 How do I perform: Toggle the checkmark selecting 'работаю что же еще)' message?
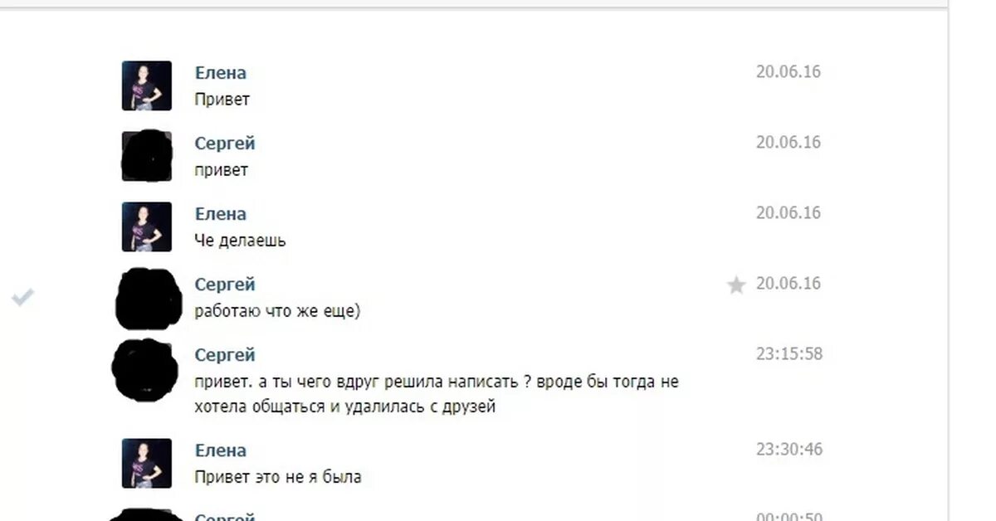(23, 296)
